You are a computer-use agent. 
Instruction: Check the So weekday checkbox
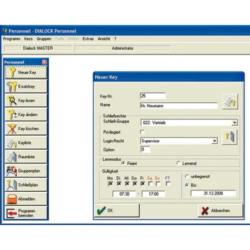click(x=158, y=183)
